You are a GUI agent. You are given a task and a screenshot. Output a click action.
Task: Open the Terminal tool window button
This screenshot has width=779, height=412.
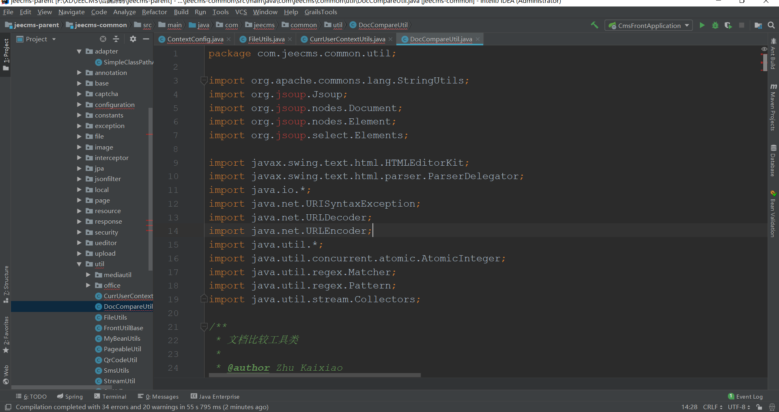(x=110, y=397)
